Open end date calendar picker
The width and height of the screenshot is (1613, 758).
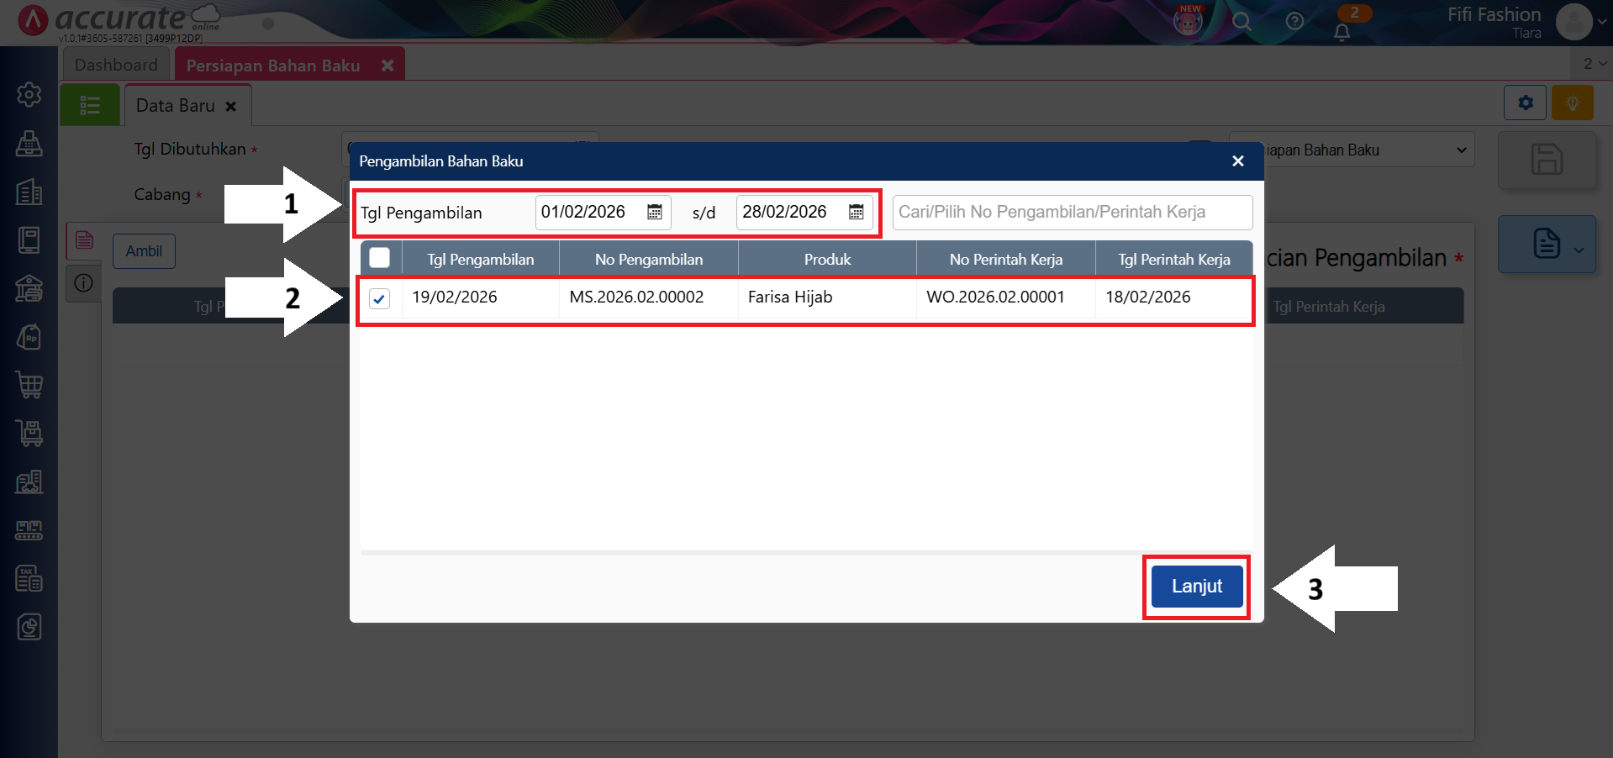[x=856, y=213]
